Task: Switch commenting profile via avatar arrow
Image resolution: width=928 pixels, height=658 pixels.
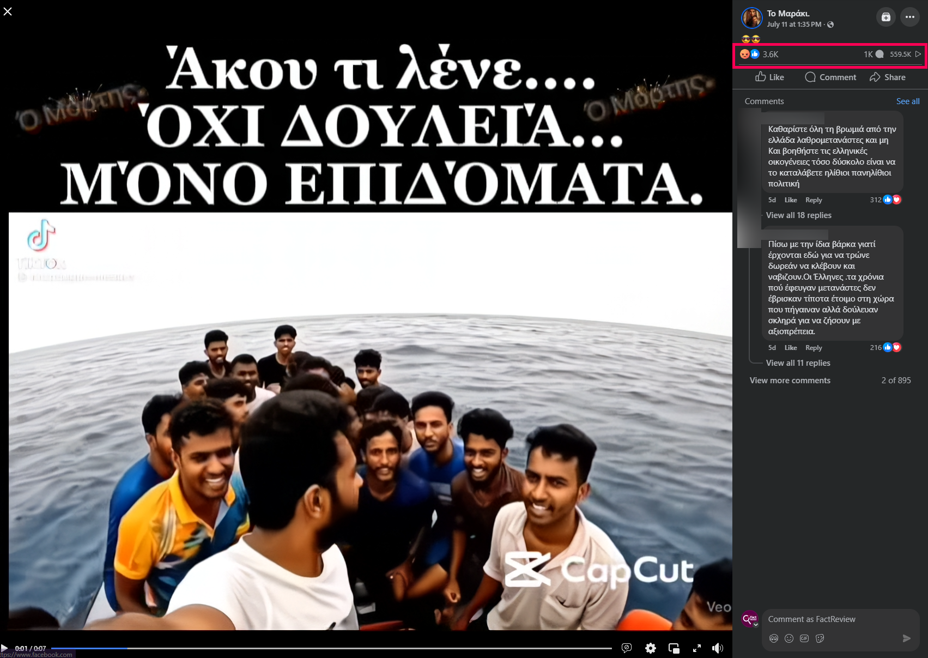Action: (x=756, y=624)
